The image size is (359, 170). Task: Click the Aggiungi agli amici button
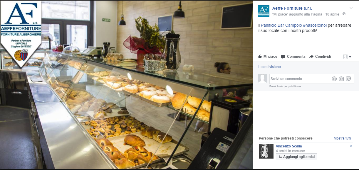pyautogui.click(x=296, y=157)
